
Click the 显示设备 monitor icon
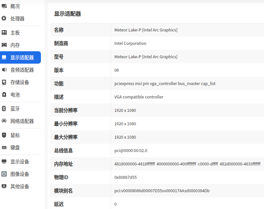(x=4, y=161)
